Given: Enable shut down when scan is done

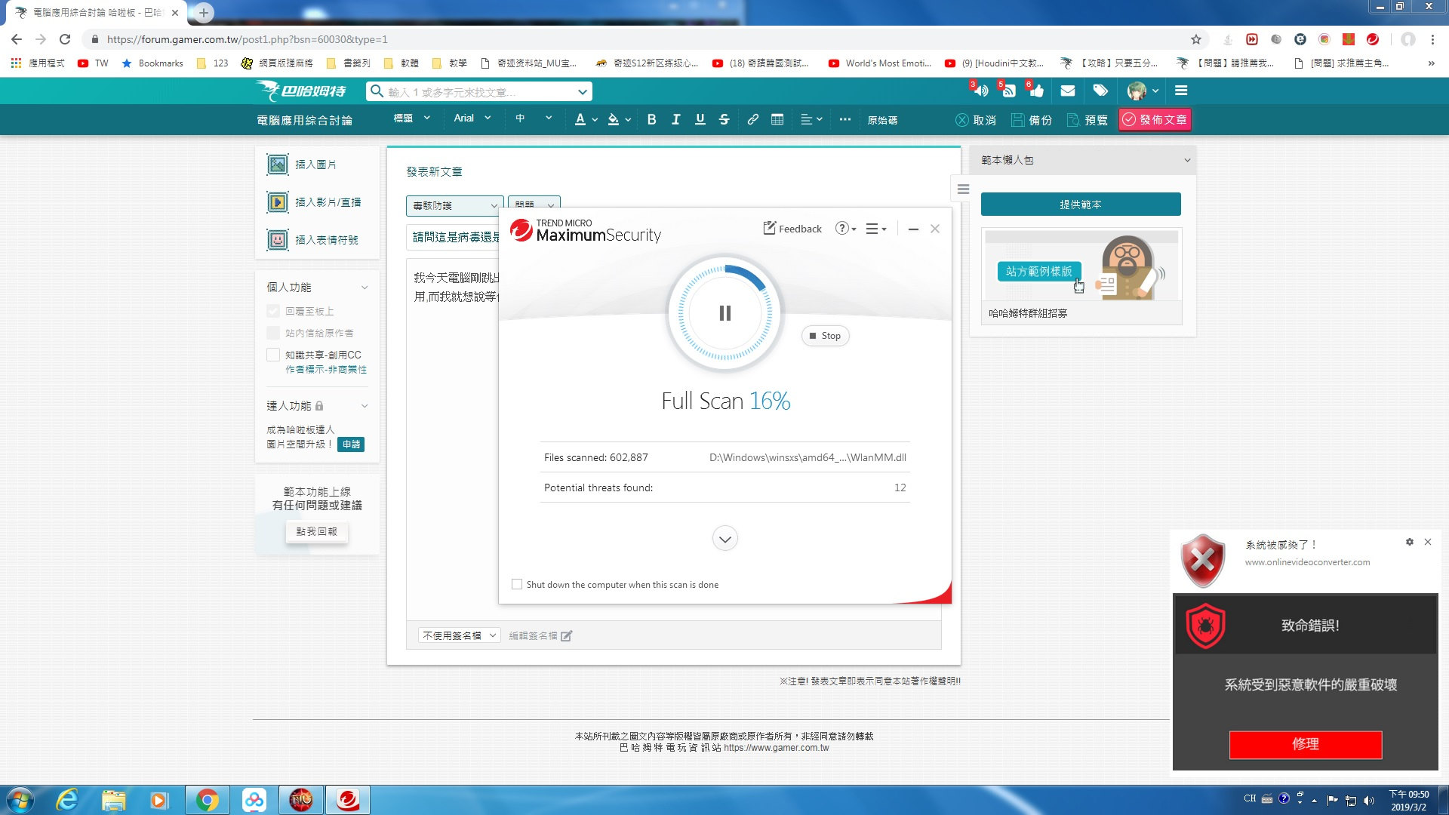Looking at the screenshot, I should [517, 584].
